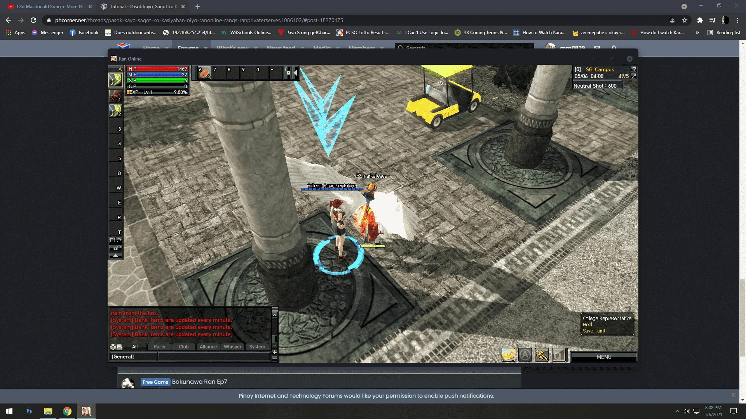The image size is (746, 419).
Task: Open the yellow item shop icon
Action: 508,355
